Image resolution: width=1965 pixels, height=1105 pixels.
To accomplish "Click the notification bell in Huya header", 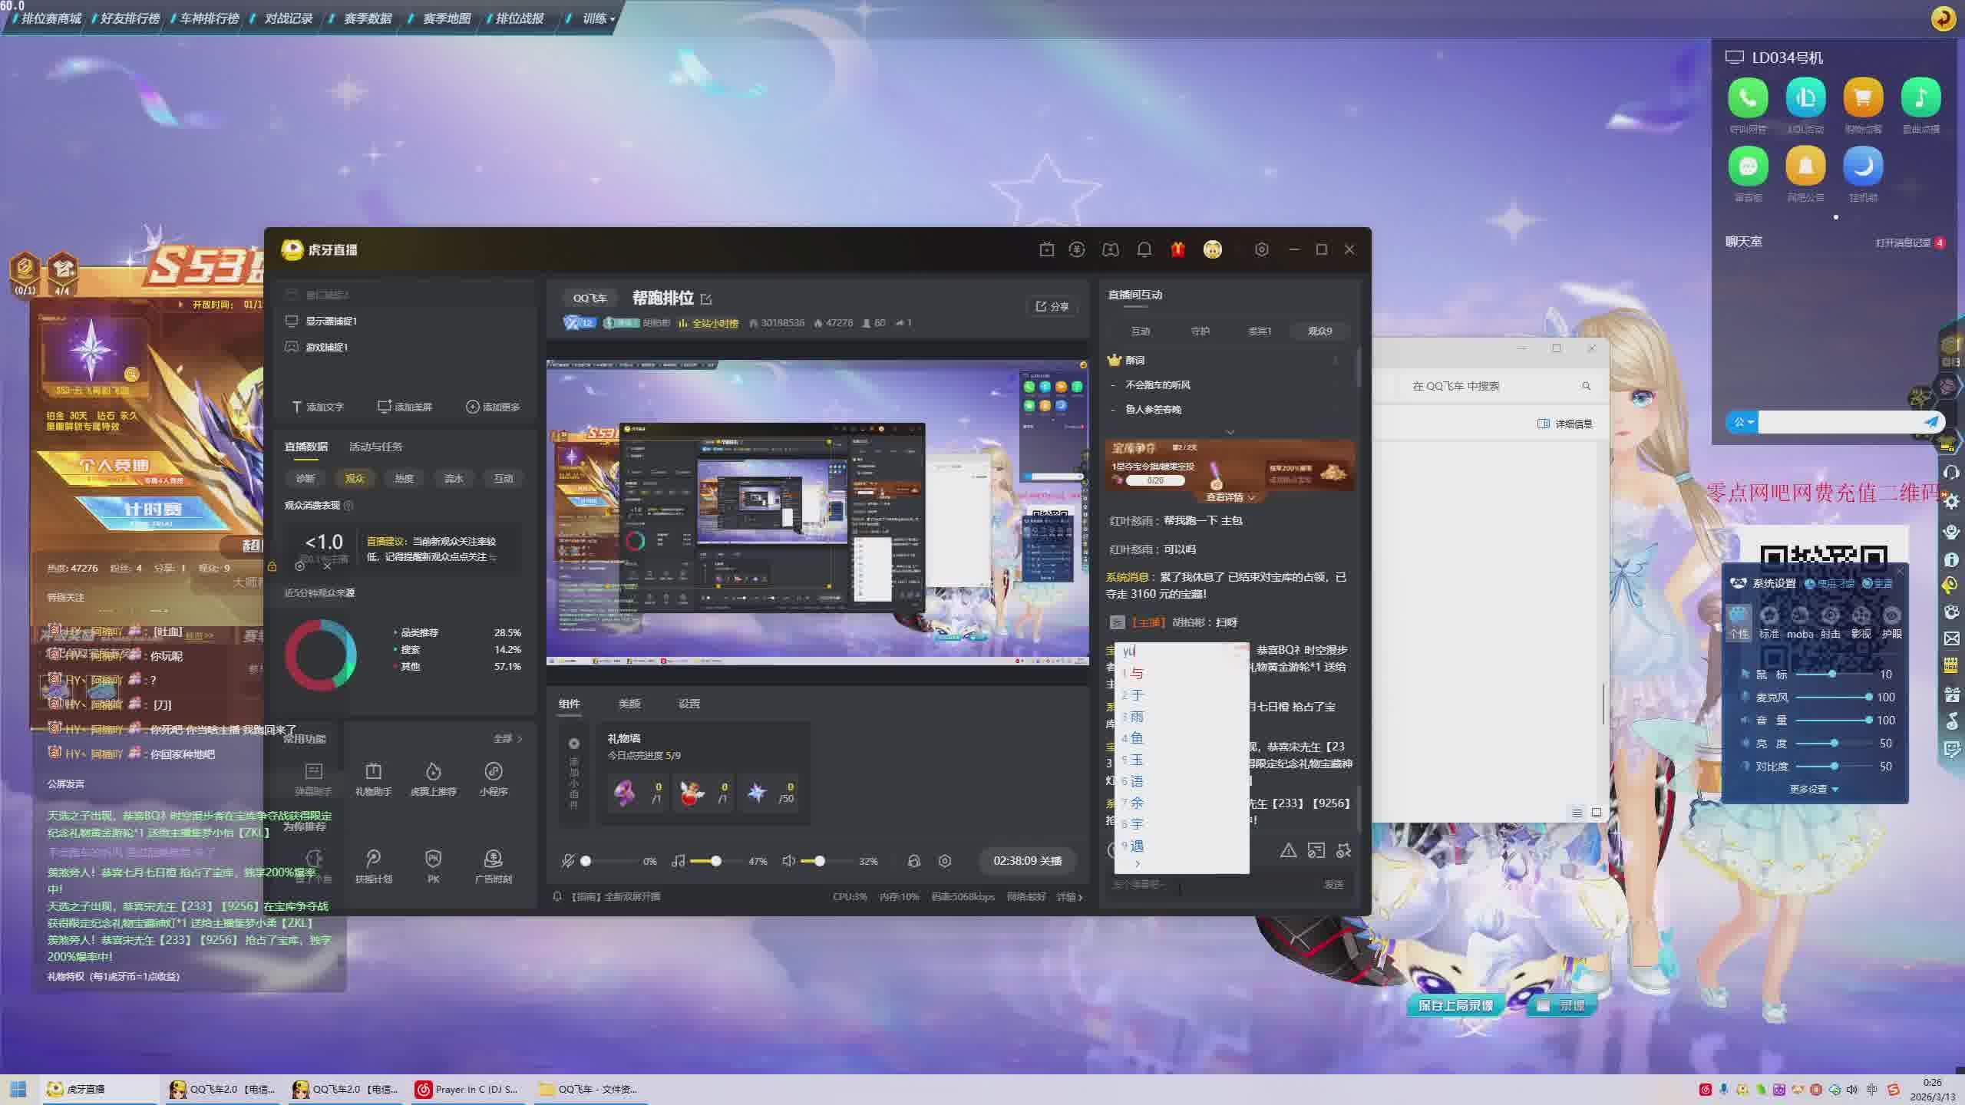I will point(1144,249).
